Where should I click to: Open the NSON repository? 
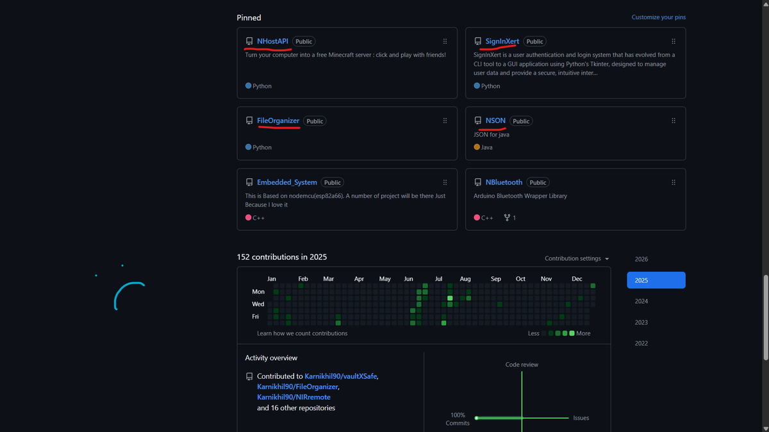[x=495, y=120]
